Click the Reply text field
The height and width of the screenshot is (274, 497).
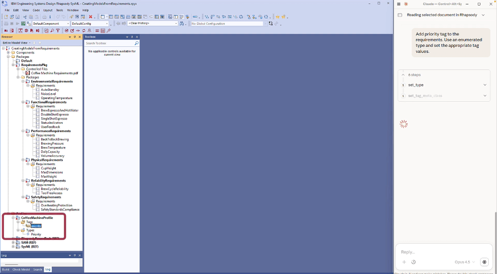444,252
